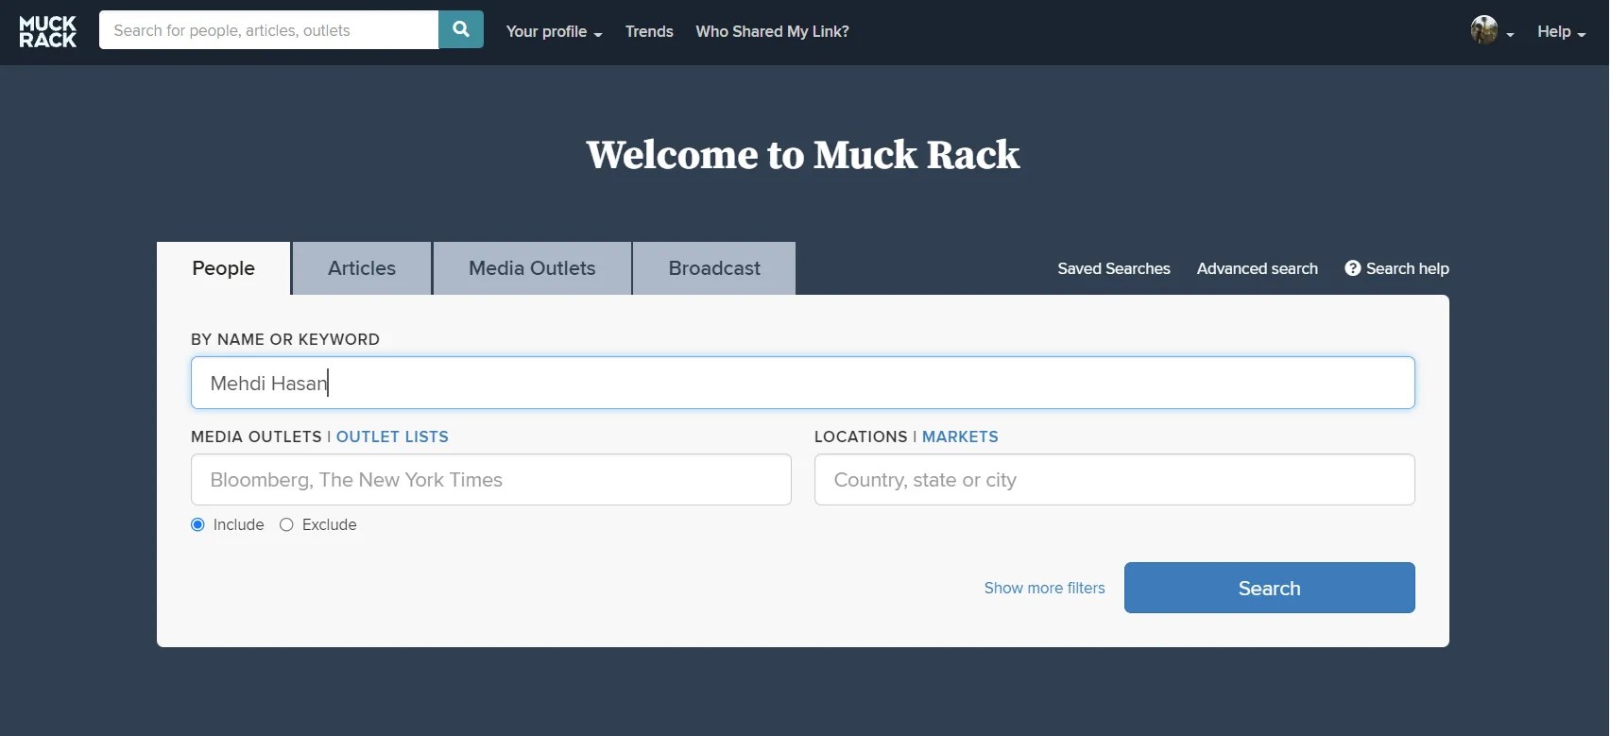Screen dimensions: 1610x736
Task: Click the blue Search button
Action: (x=1269, y=588)
